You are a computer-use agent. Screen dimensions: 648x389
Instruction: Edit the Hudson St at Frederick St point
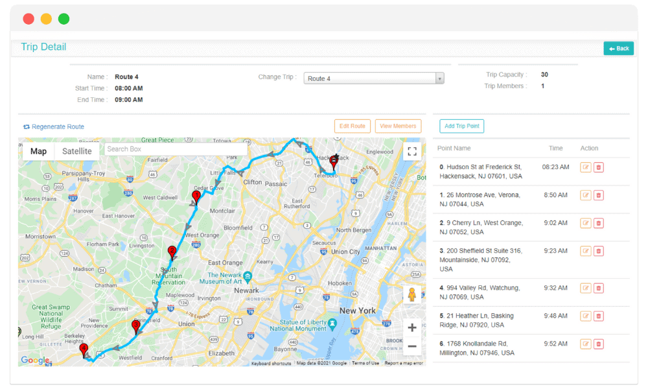pyautogui.click(x=586, y=167)
